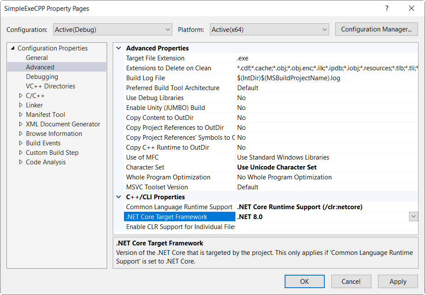Select the Common Language Runtime Support row
The height and width of the screenshot is (295, 425).
click(x=179, y=207)
